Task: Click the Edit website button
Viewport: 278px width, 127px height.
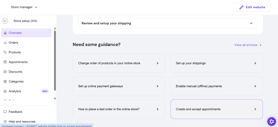Action: 252,7
